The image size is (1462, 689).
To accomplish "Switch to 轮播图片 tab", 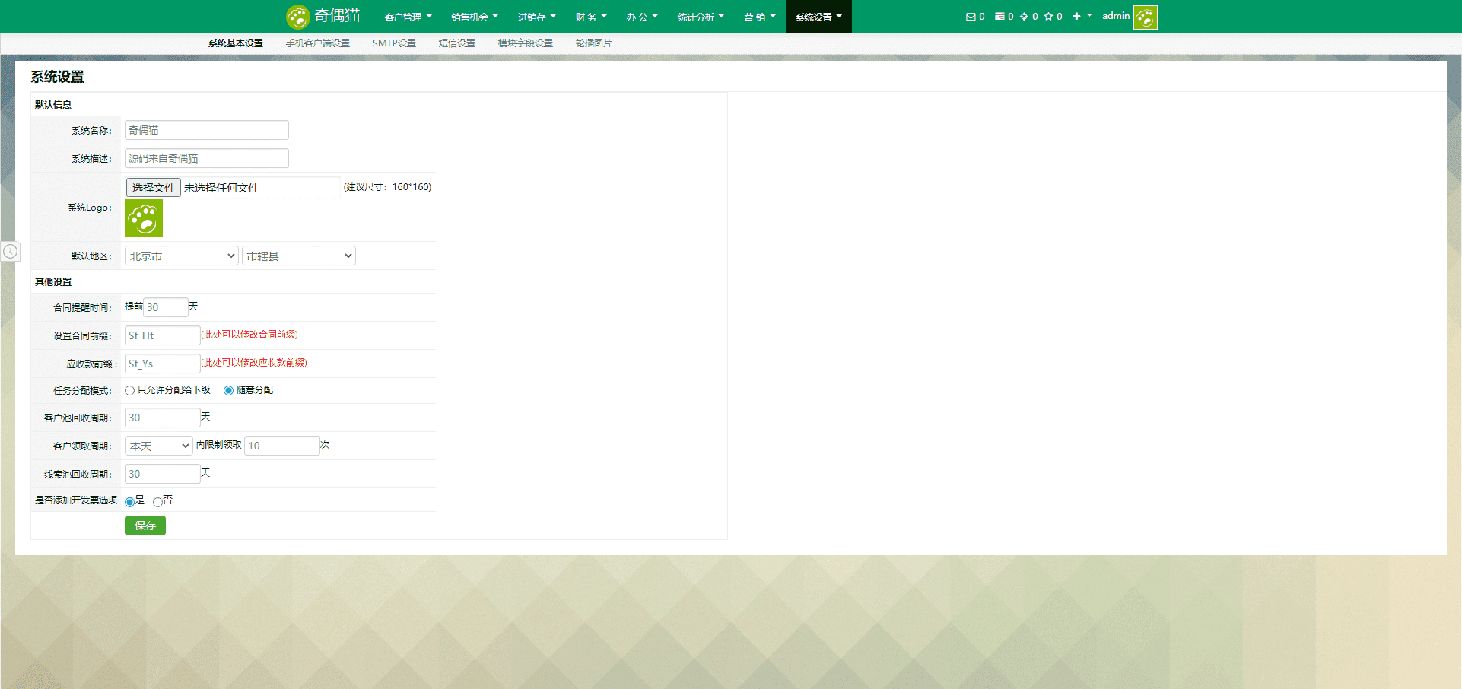I will [594, 43].
